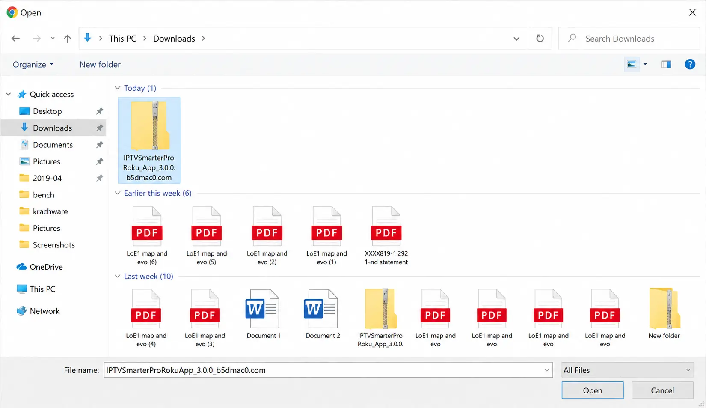Screen dimensions: 706x408
Task: Select PDF LoE1 map and evo (3)
Action: point(205,318)
